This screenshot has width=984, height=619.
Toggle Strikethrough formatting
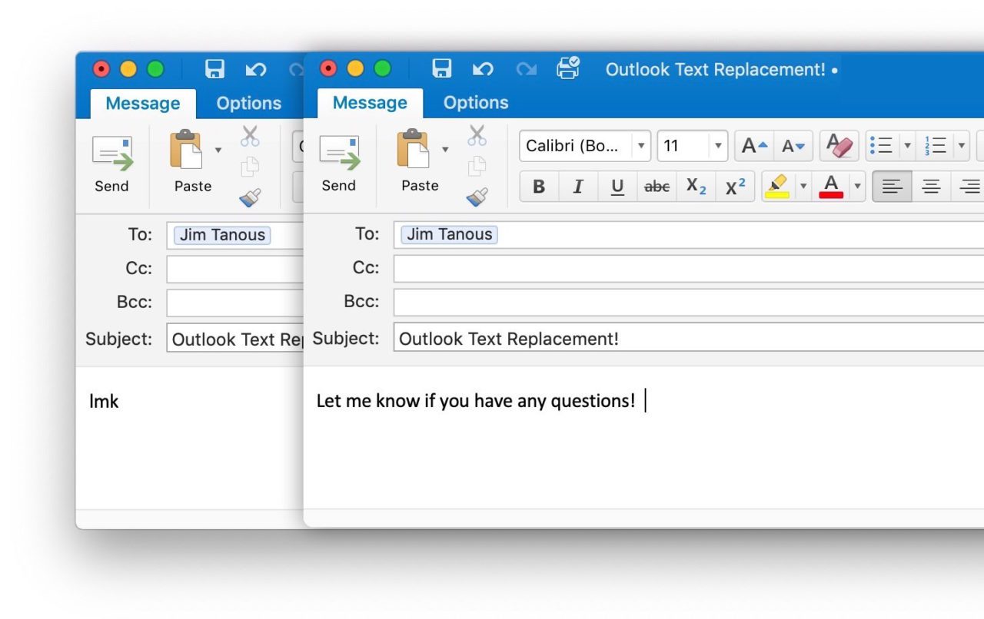[657, 187]
